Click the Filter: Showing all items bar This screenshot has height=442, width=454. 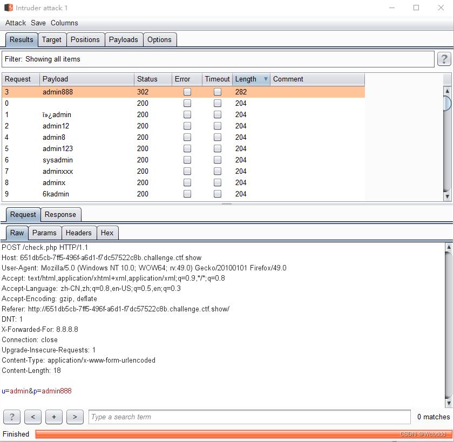click(218, 59)
